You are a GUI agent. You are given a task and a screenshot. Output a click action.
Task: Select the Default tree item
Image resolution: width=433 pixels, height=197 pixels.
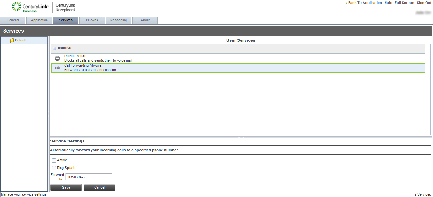tap(24, 40)
